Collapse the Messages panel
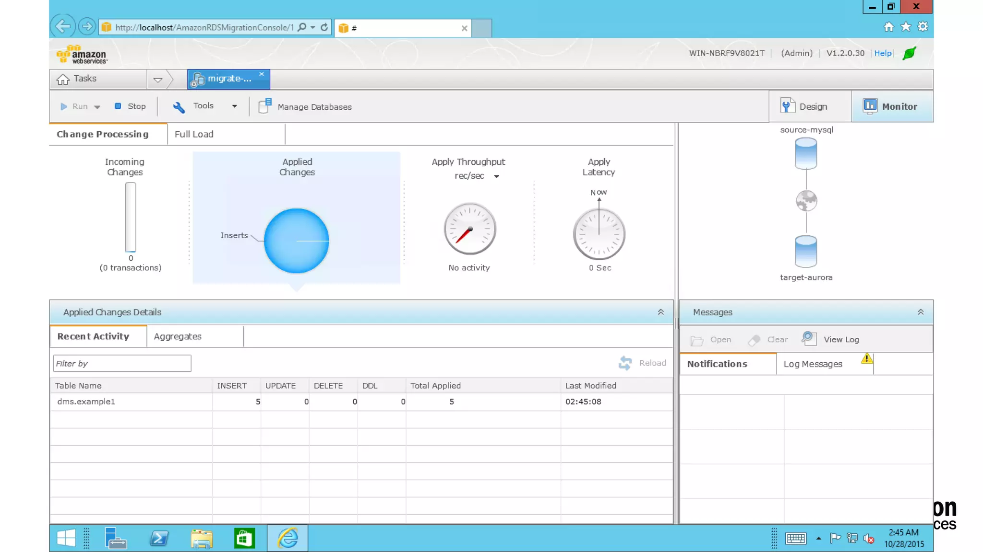 coord(920,312)
